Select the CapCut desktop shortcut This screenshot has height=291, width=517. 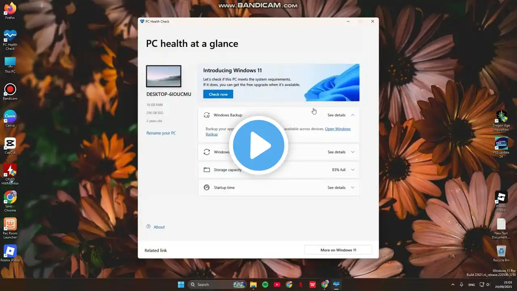pyautogui.click(x=10, y=145)
